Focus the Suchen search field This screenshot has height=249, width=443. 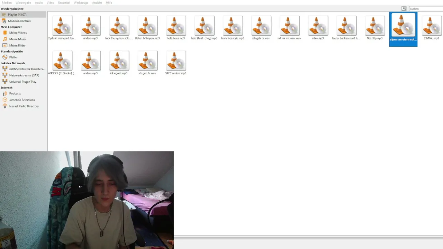click(x=426, y=9)
